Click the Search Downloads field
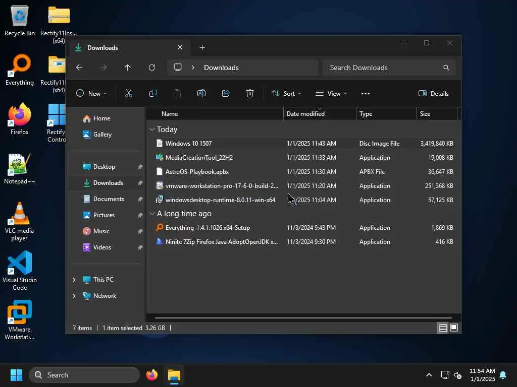Screen dimensions: 517x387 (389, 68)
